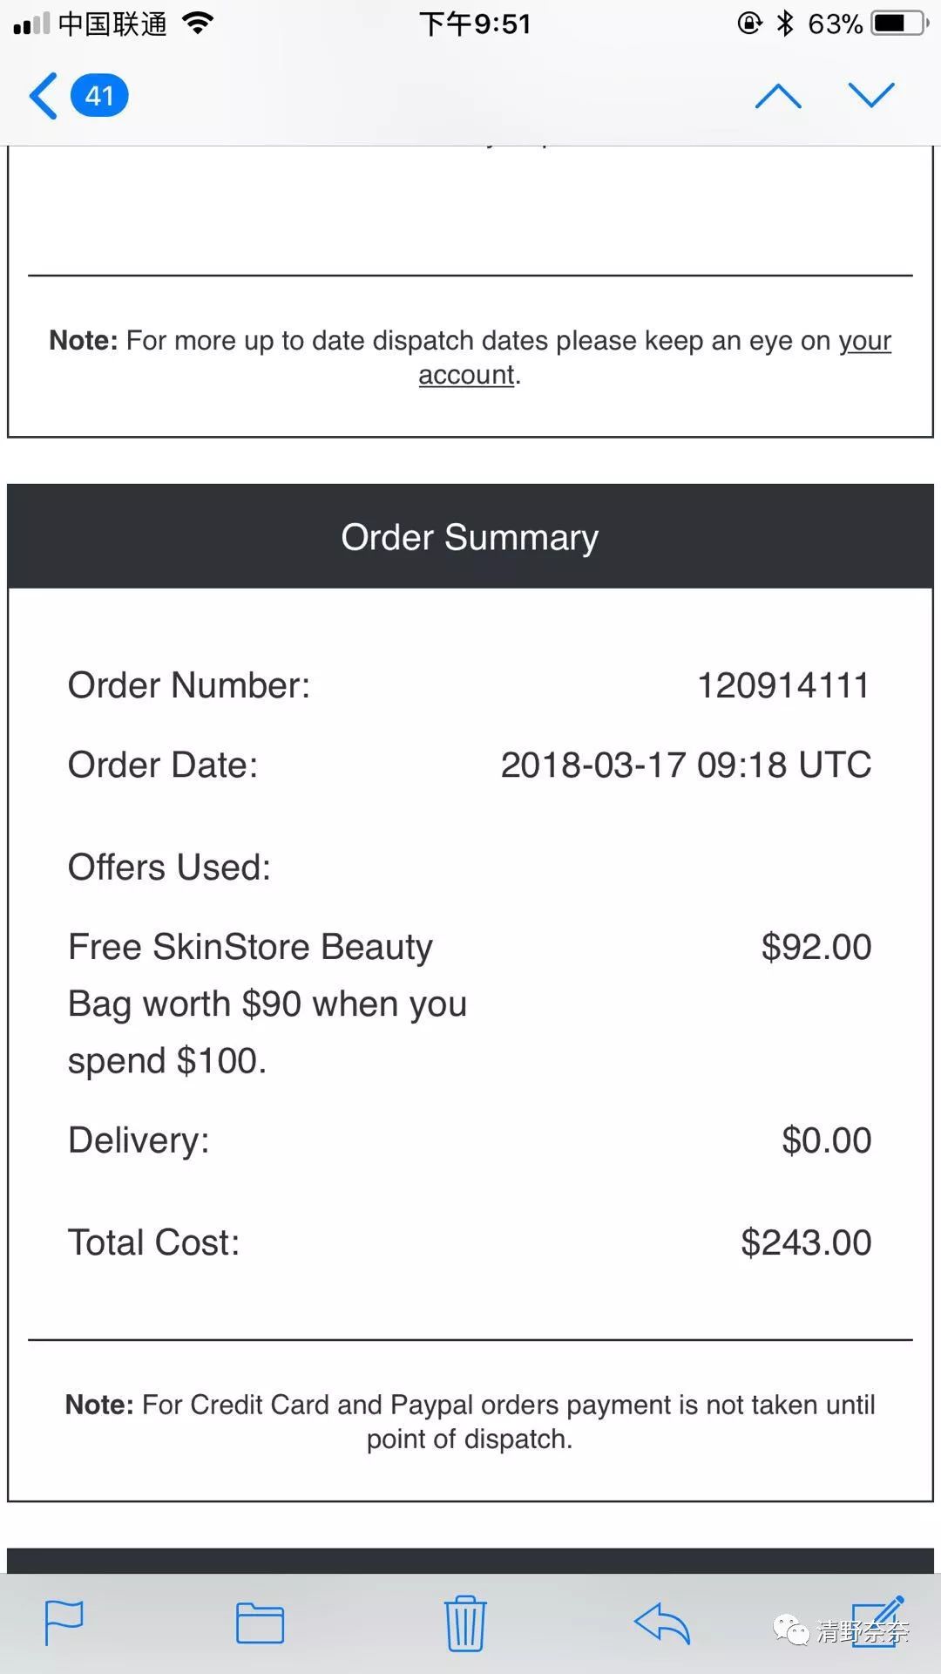This screenshot has width=941, height=1674.
Task: Reply to the email
Action: click(662, 1623)
